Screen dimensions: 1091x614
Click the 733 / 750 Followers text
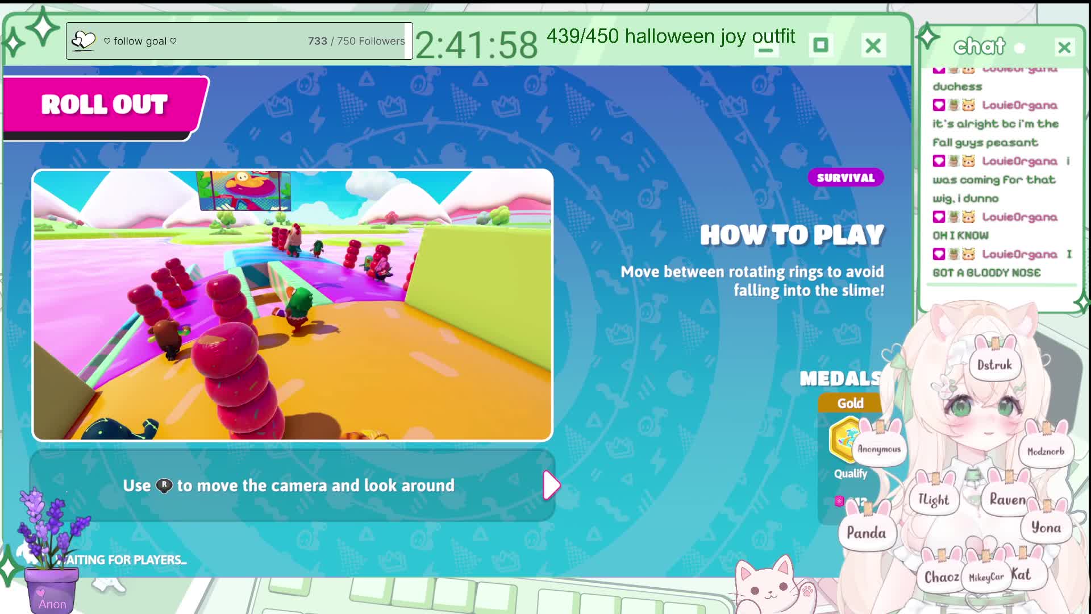pyautogui.click(x=356, y=41)
